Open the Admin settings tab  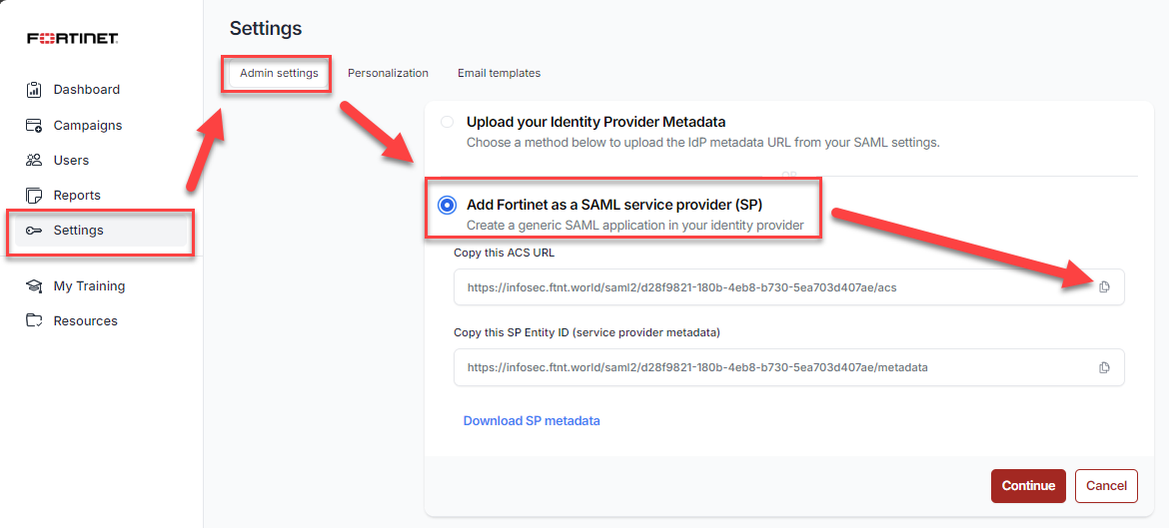pyautogui.click(x=279, y=73)
